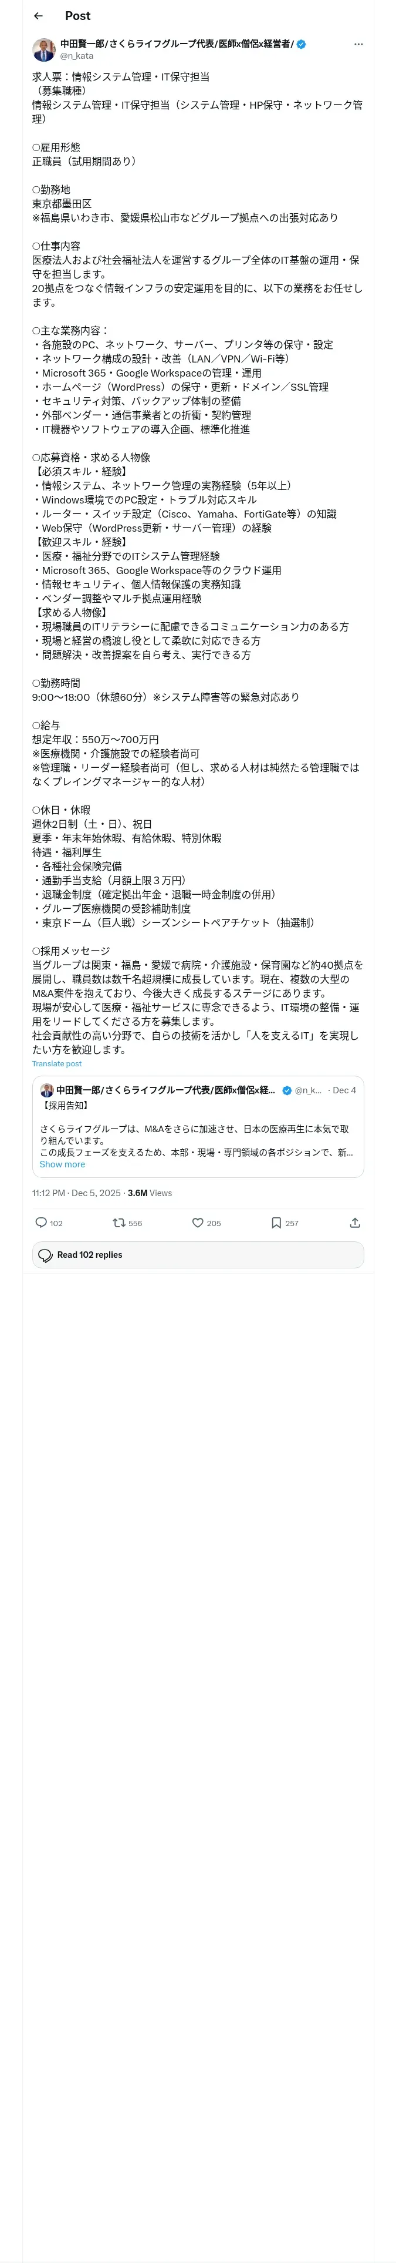This screenshot has width=396, height=2263.
Task: Open the quoted 【採用告知】 post card
Action: [198, 1126]
